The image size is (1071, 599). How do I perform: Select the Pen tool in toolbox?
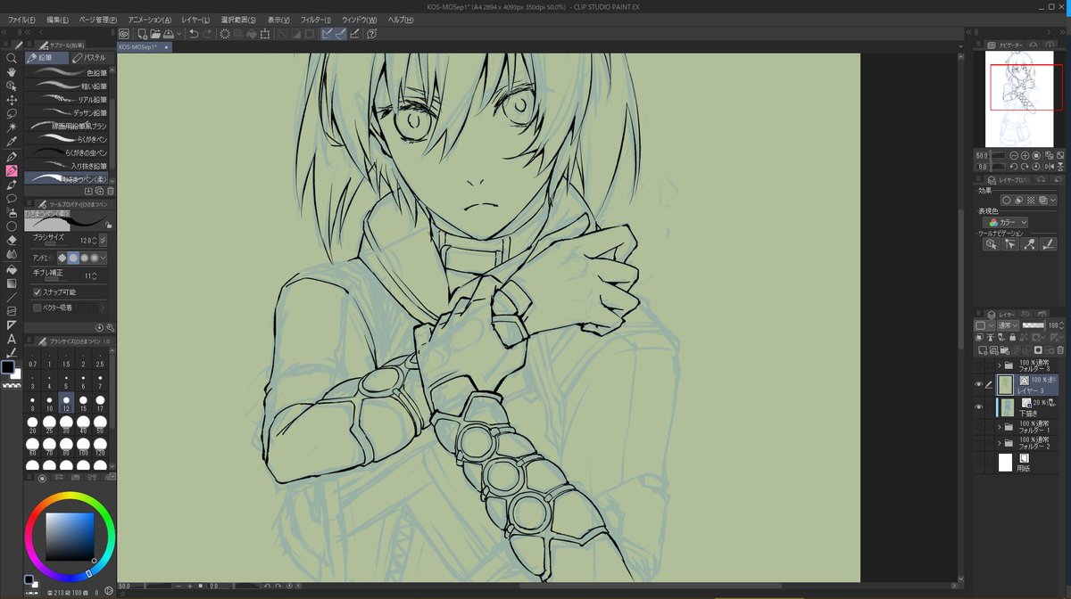pyautogui.click(x=12, y=156)
